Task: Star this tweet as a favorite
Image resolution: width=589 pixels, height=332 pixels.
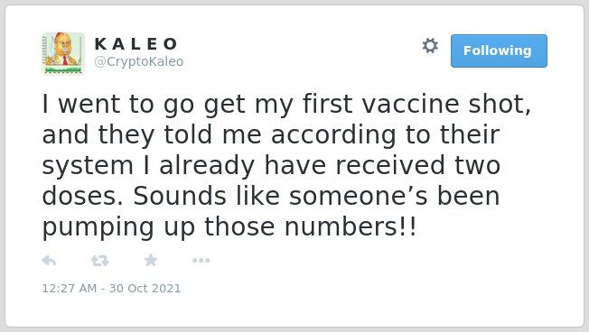Action: click(151, 260)
